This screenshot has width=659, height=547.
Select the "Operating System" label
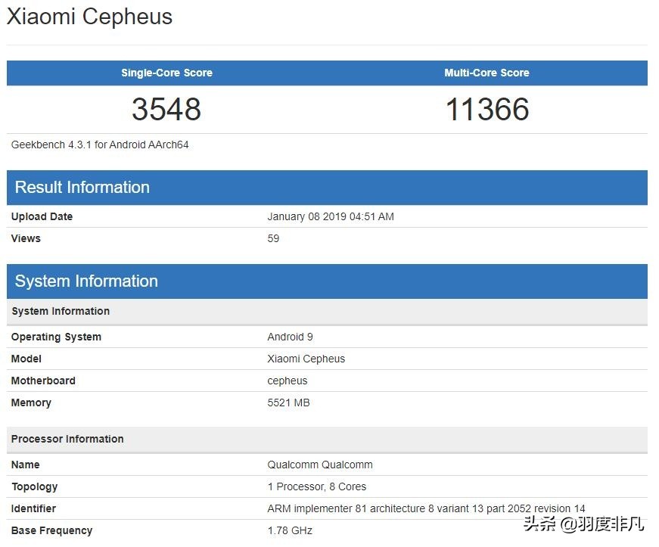pyautogui.click(x=56, y=337)
